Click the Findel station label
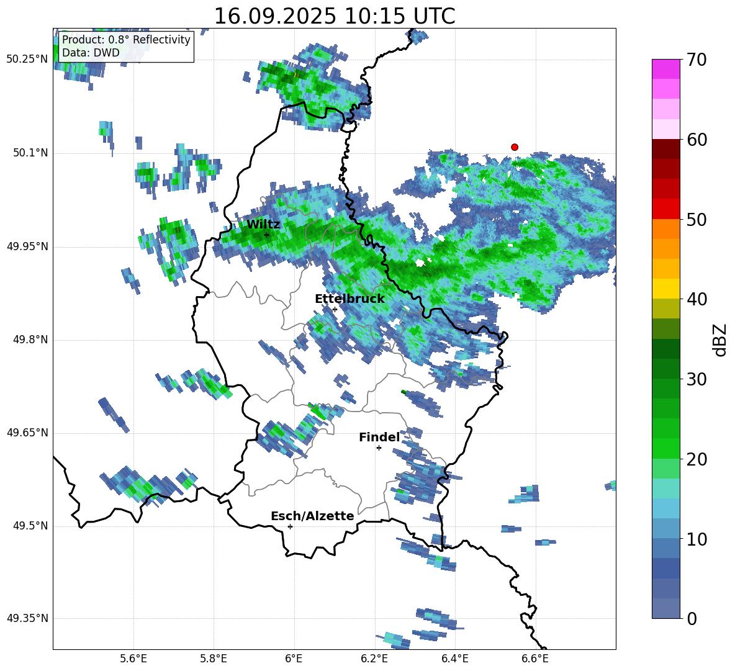The width and height of the screenshot is (735, 671). click(379, 437)
